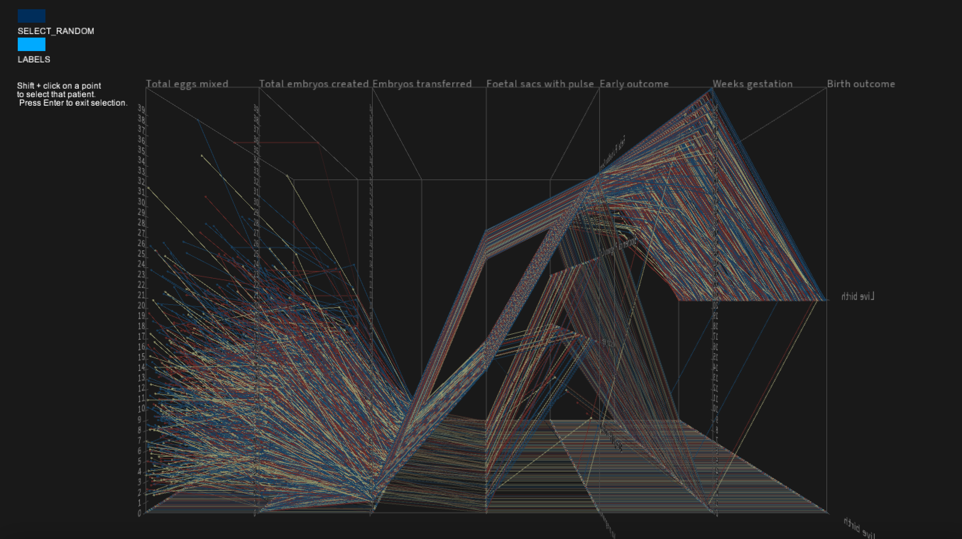Click tick 0 on Total eggs mixed axis
The height and width of the screenshot is (539, 962).
(139, 513)
